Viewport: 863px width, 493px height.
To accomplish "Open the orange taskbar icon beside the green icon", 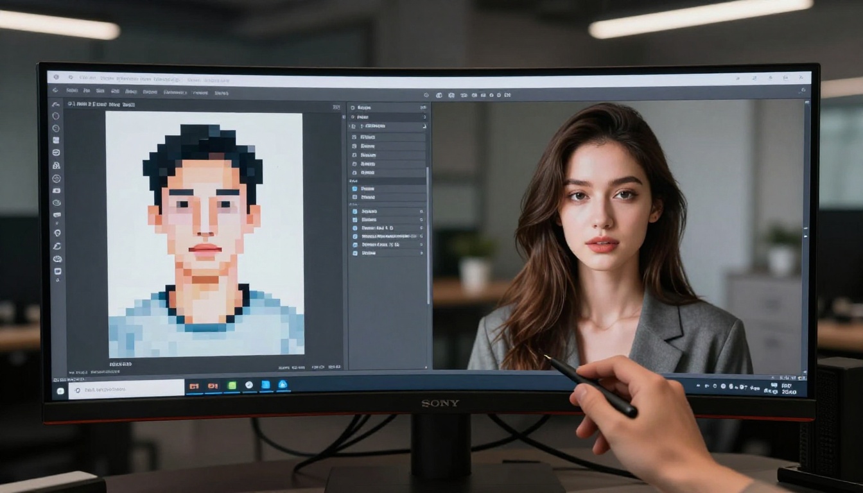I will click(x=213, y=386).
